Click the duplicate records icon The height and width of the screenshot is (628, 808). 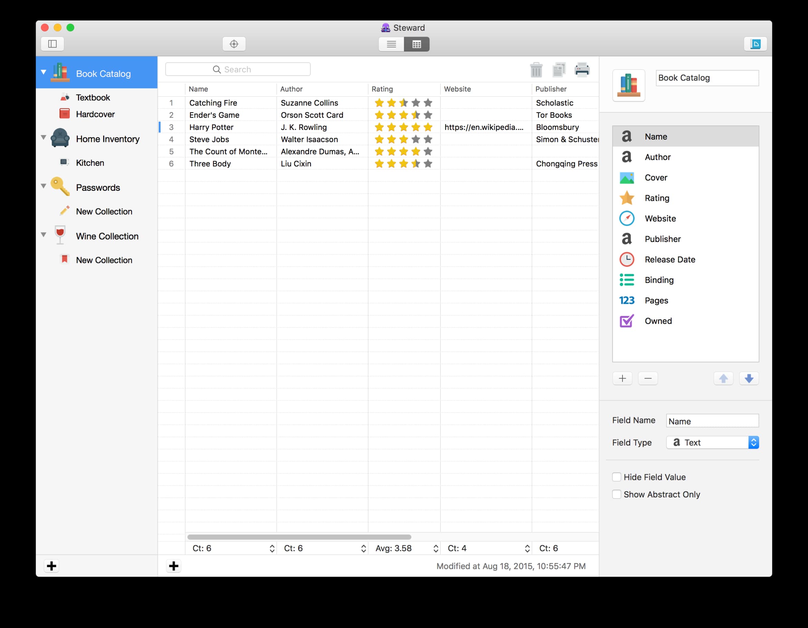(559, 69)
